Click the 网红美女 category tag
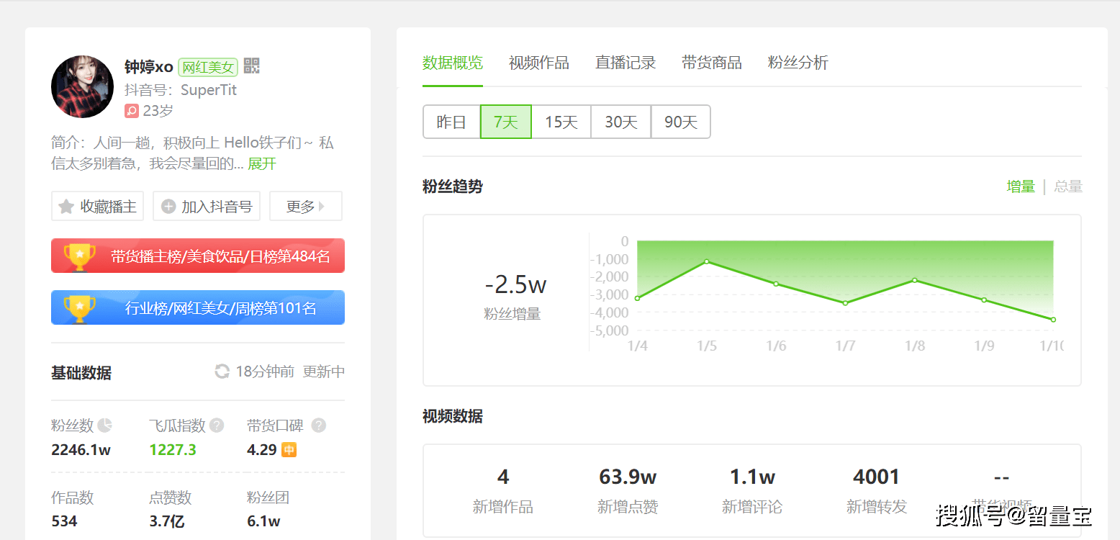 click(207, 67)
